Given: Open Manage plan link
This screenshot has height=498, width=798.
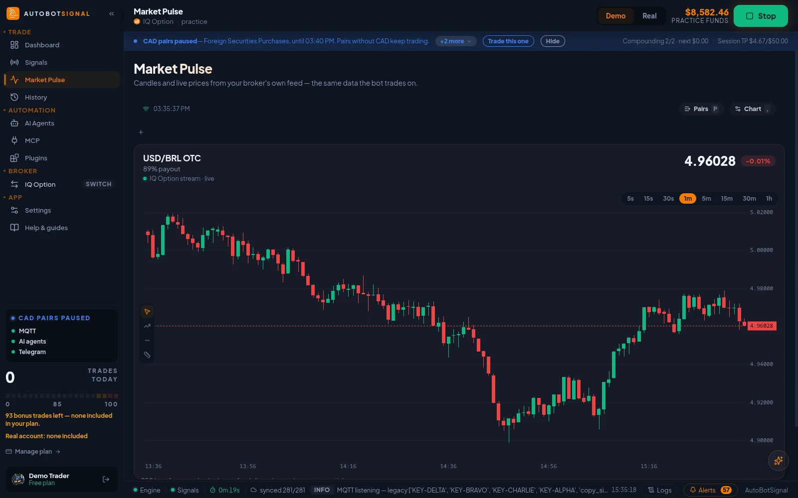Looking at the screenshot, I should point(33,452).
